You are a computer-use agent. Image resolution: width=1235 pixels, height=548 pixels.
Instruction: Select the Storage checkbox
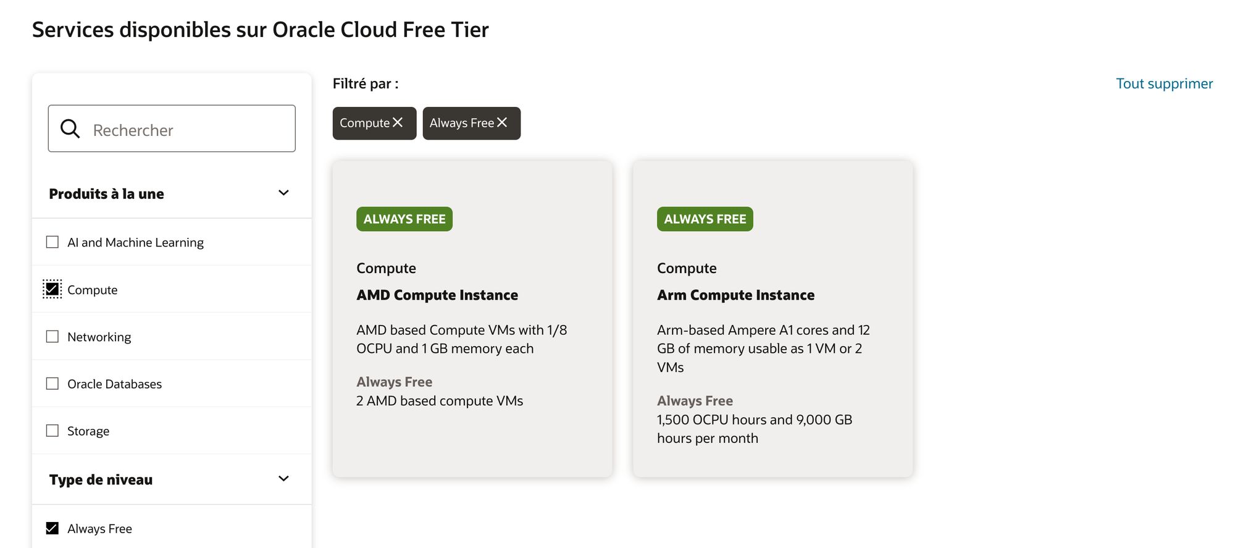click(52, 431)
